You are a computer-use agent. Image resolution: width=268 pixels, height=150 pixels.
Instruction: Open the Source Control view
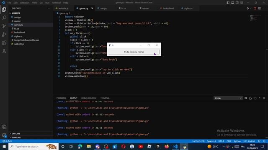pyautogui.click(x=4, y=26)
